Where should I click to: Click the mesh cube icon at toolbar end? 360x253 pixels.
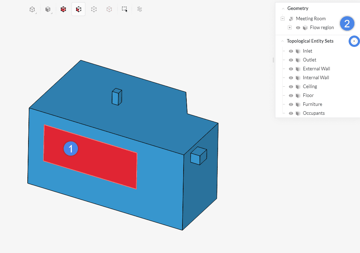(139, 9)
